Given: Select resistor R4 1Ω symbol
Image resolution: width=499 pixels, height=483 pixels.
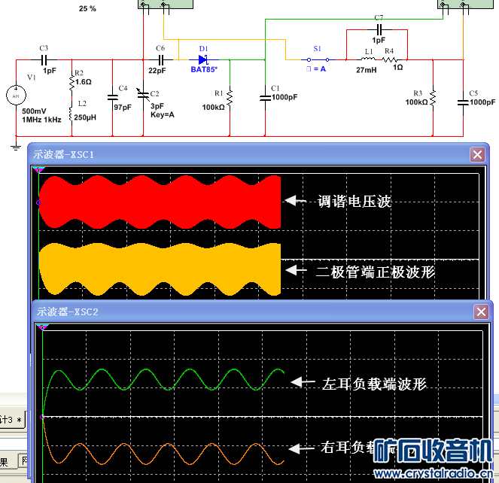Looking at the screenshot, I should pos(389,59).
